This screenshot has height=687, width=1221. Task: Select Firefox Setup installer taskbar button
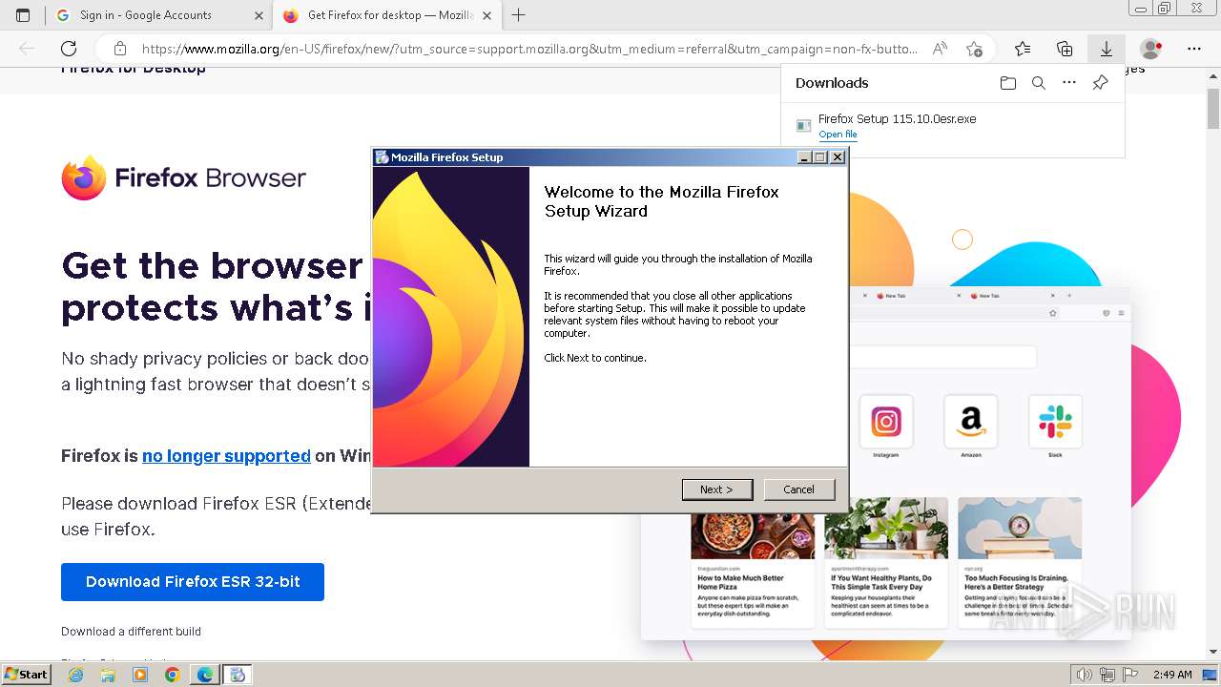coord(238,675)
